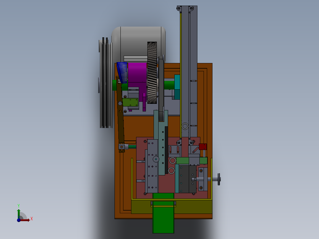Select the blue bevel gear
The image size is (319, 239).
[122, 72]
